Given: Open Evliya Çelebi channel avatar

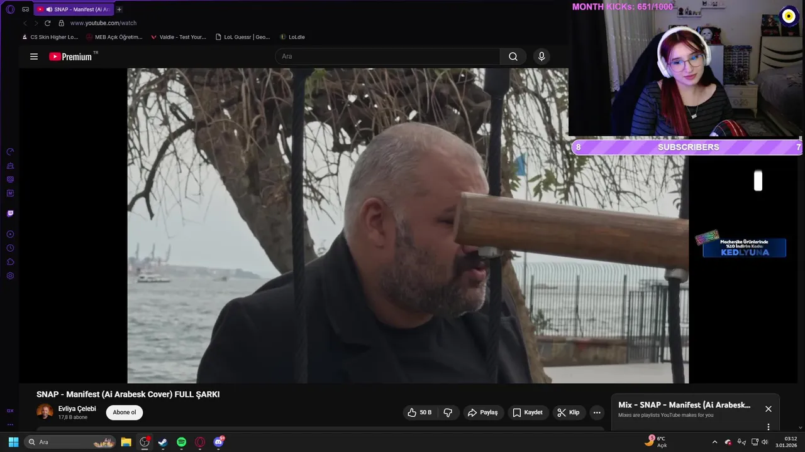Looking at the screenshot, I should [x=45, y=412].
